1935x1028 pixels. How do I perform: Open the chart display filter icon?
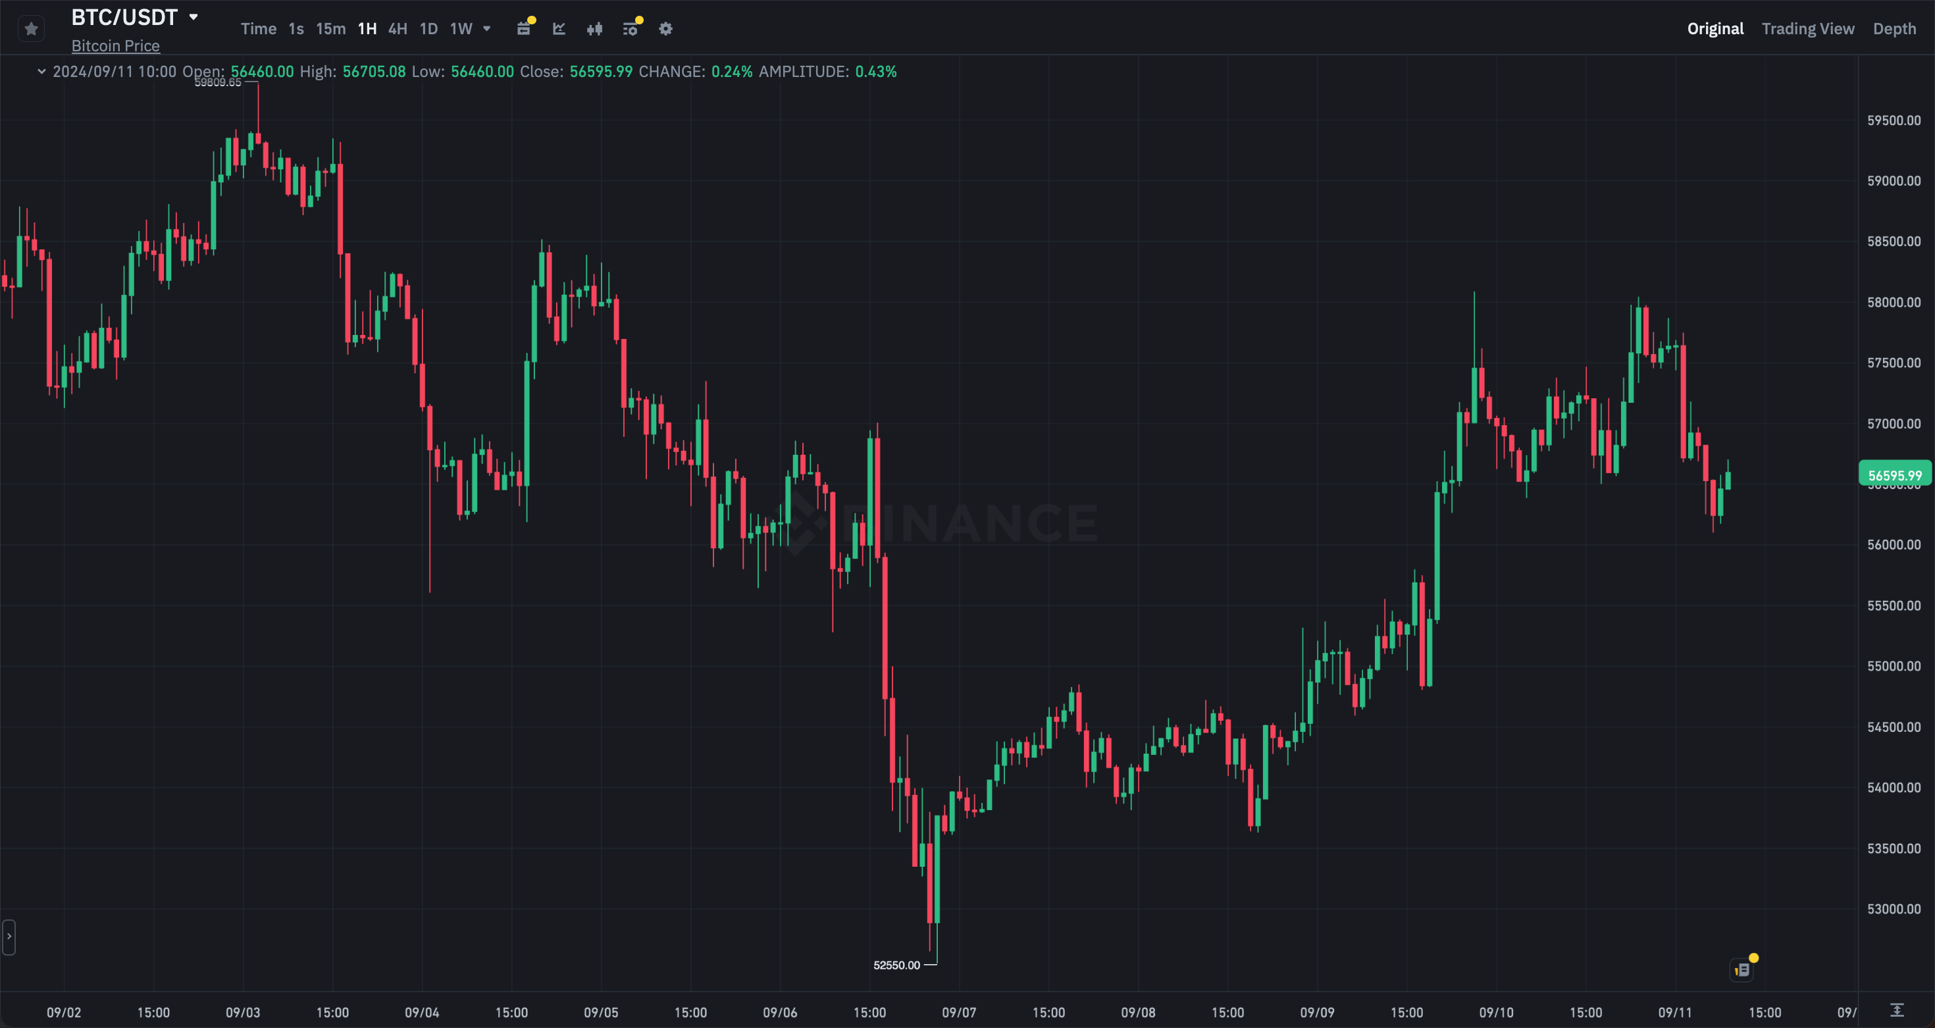click(631, 29)
